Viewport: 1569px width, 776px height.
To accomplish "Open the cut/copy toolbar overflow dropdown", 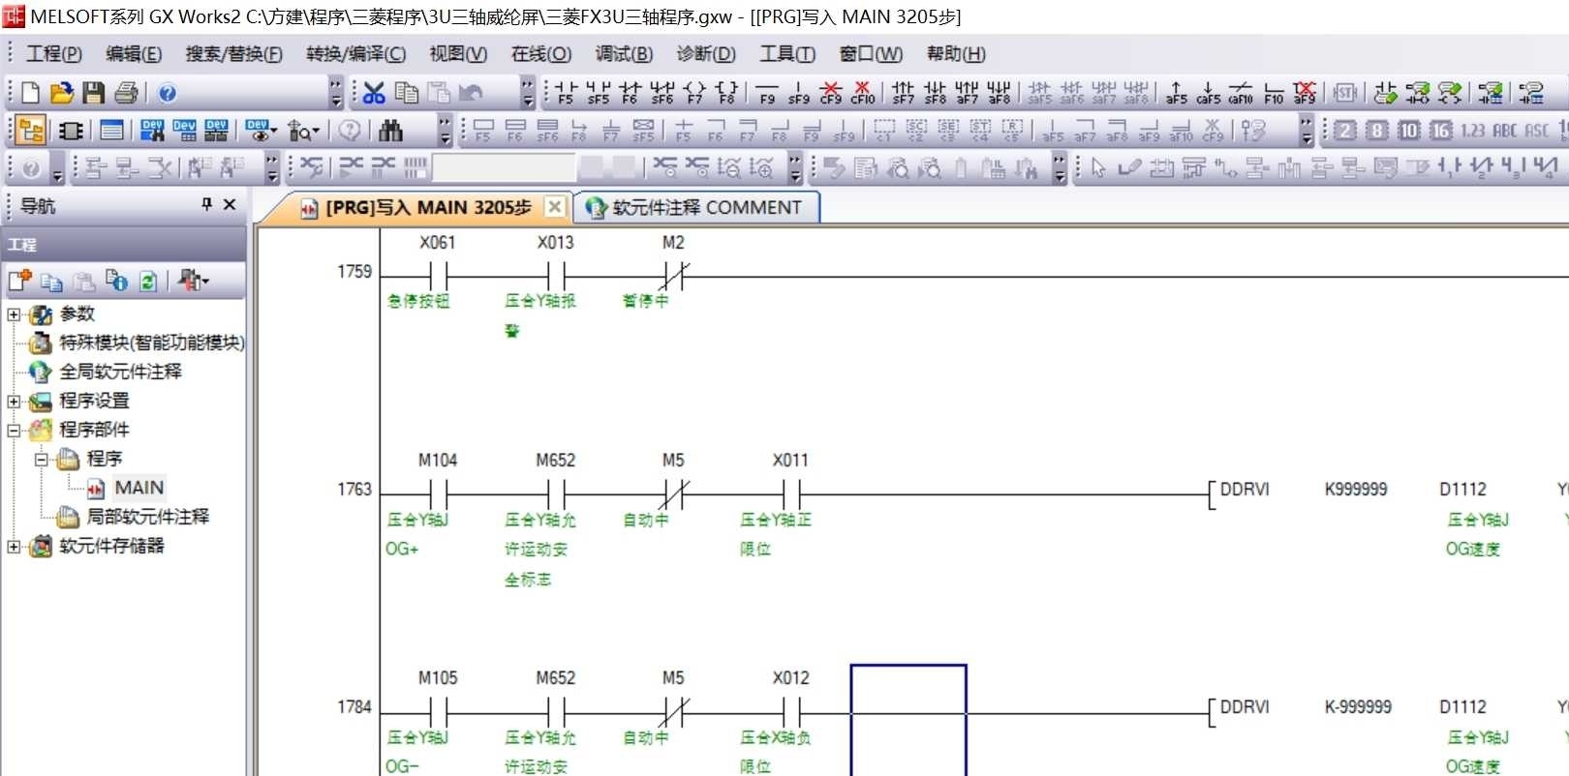I will tap(527, 93).
